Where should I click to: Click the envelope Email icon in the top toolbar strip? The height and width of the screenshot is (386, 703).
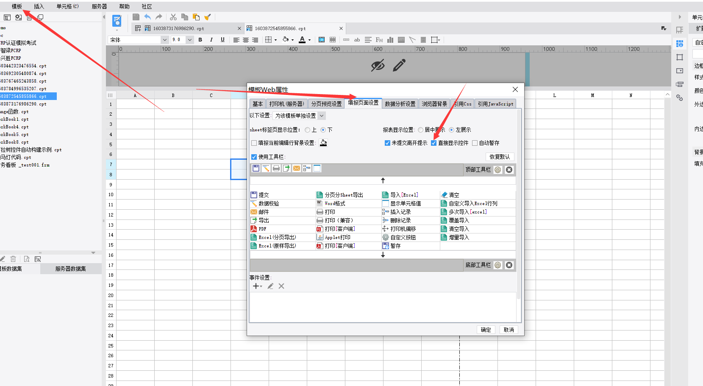point(297,168)
